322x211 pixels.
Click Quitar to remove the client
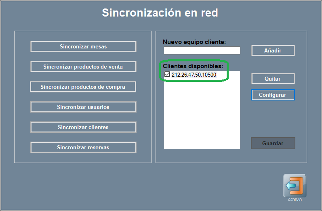pos(273,79)
